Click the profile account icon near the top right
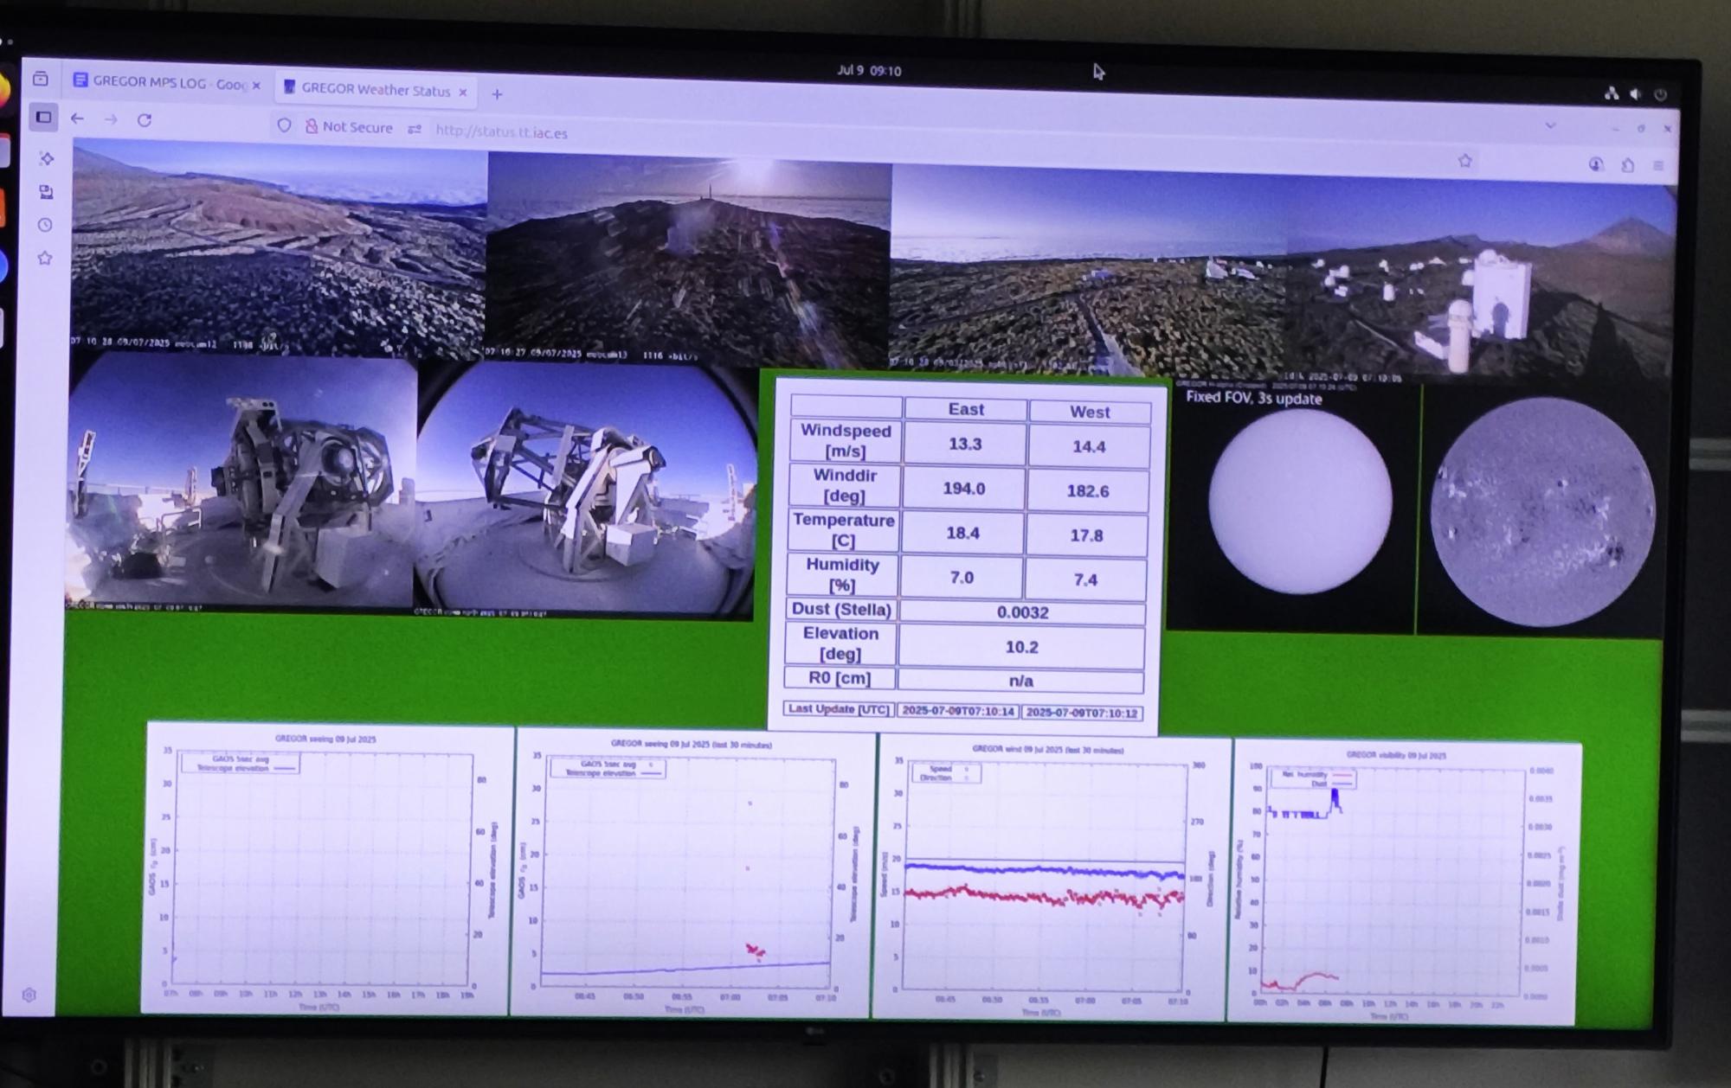The width and height of the screenshot is (1731, 1088). 1595,165
